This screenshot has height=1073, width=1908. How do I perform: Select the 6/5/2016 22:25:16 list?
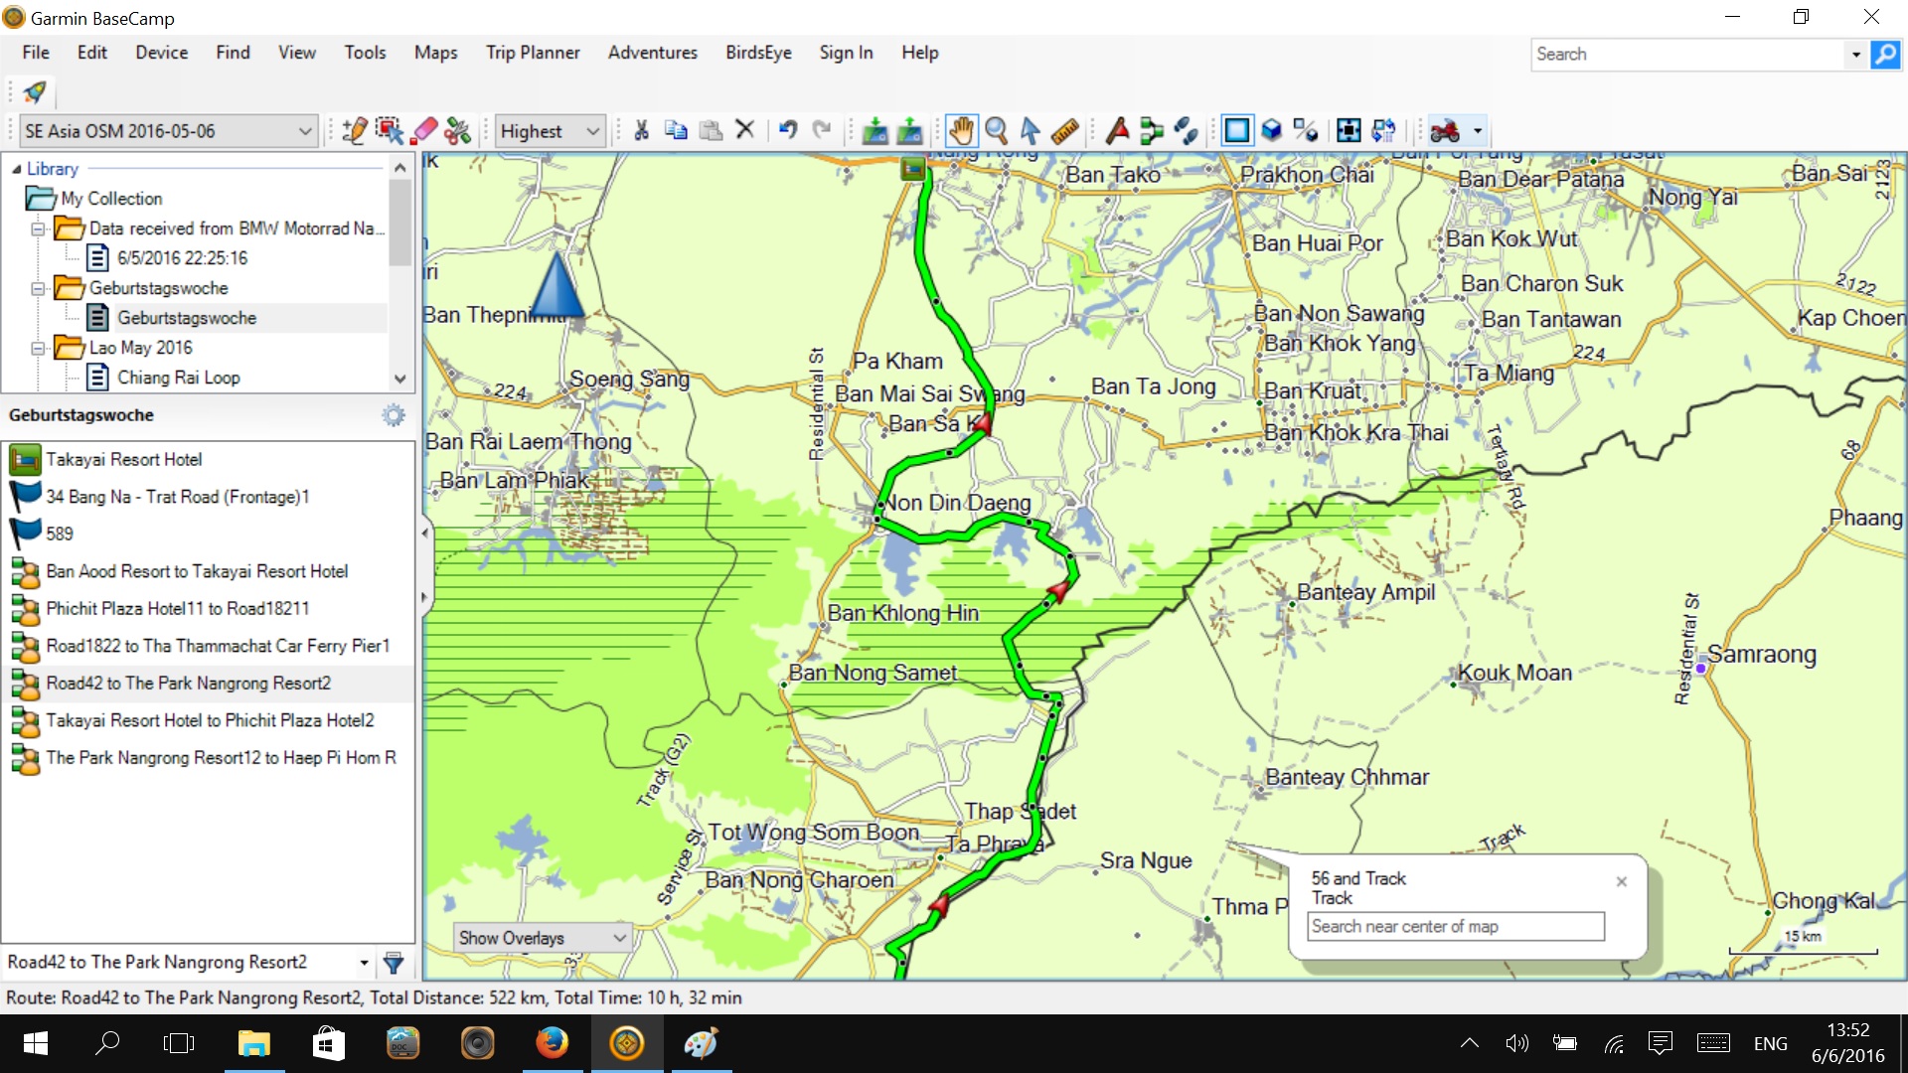pyautogui.click(x=183, y=258)
